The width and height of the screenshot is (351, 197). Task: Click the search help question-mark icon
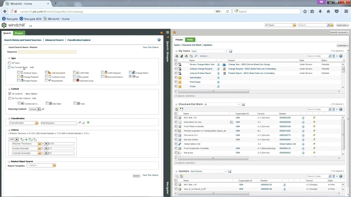tap(159, 40)
